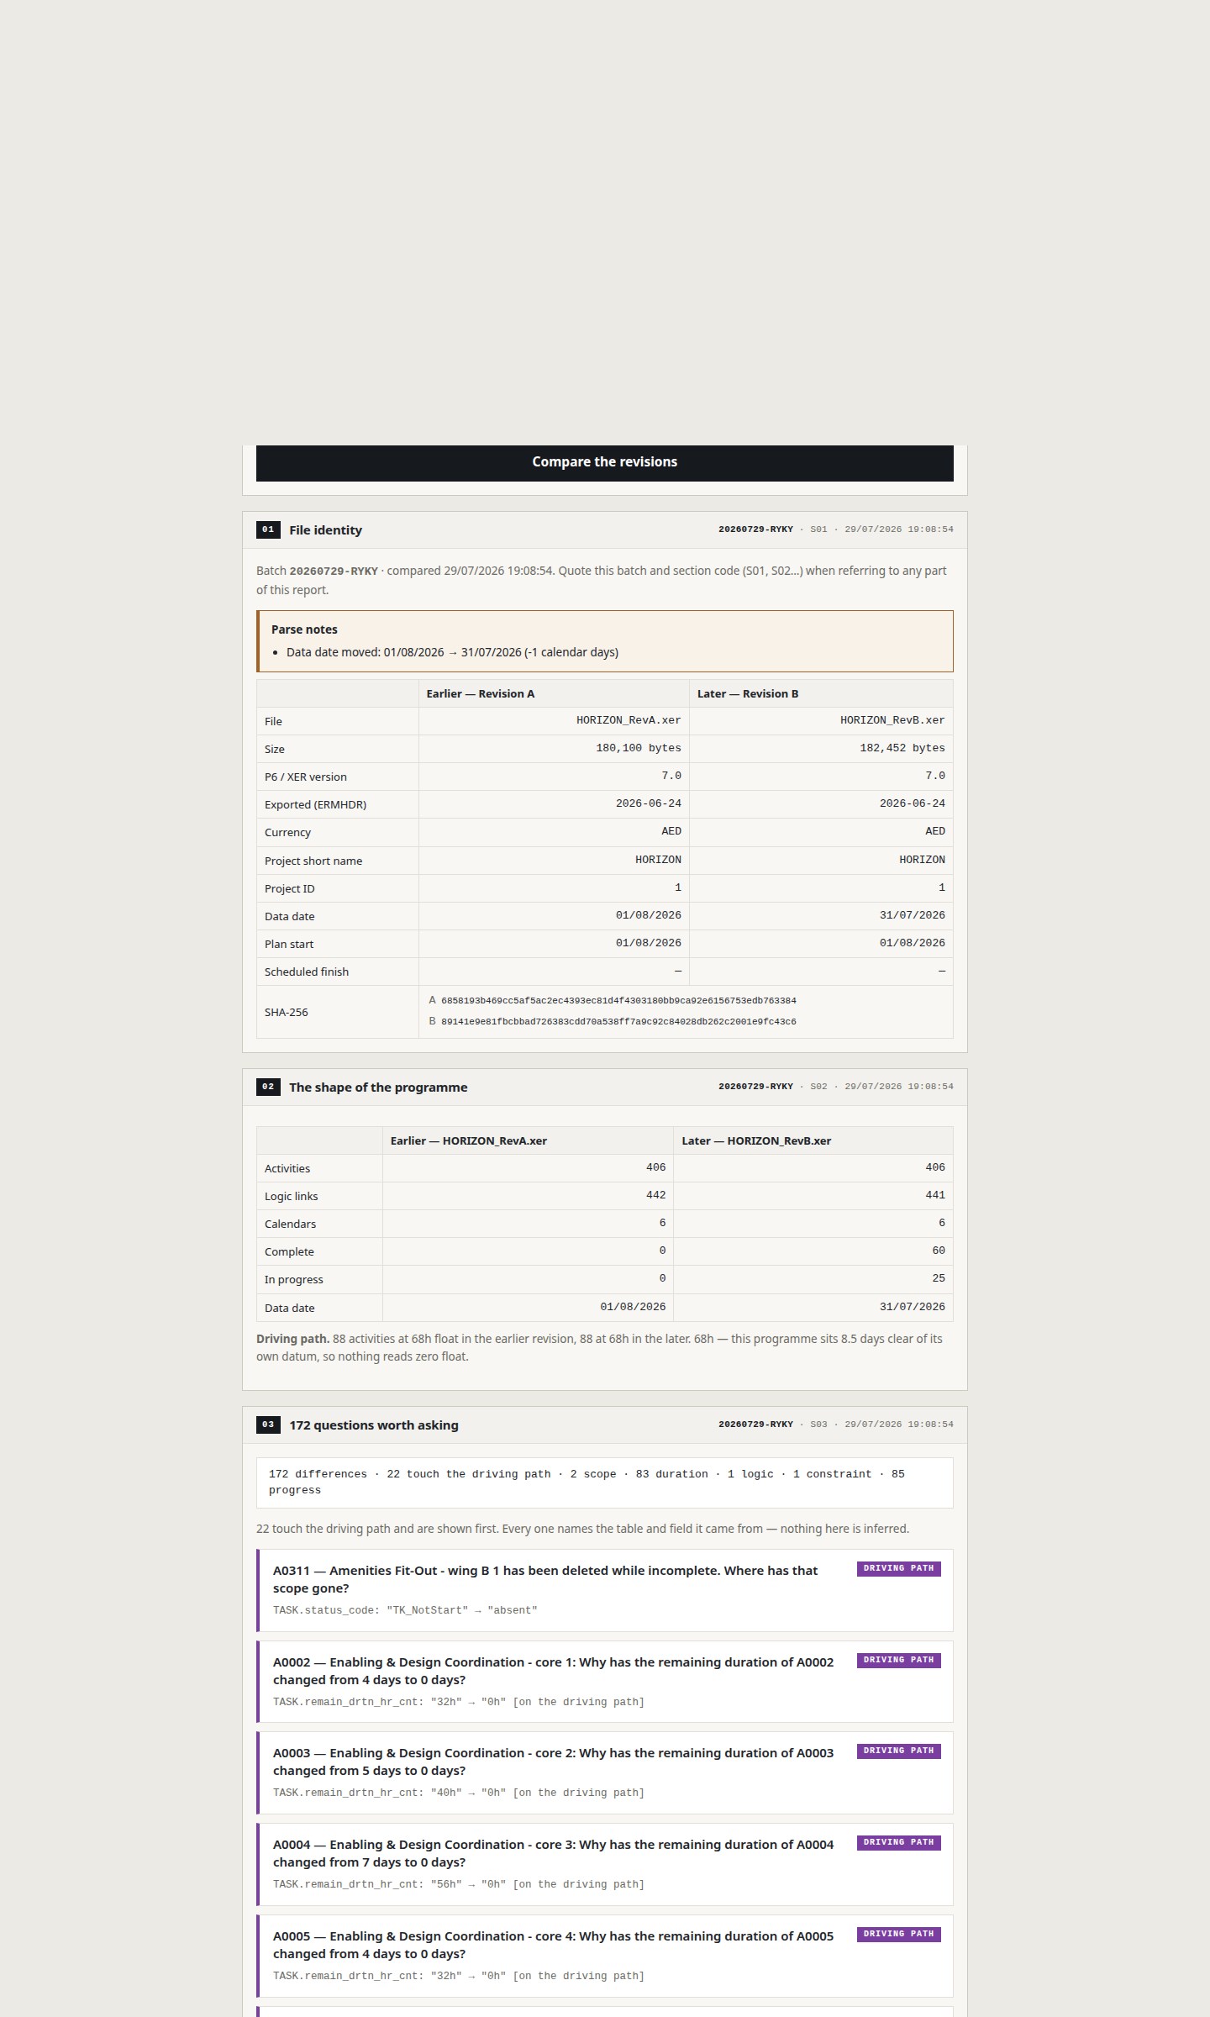
Task: Click the S02 batch stamp
Action: point(836,1087)
